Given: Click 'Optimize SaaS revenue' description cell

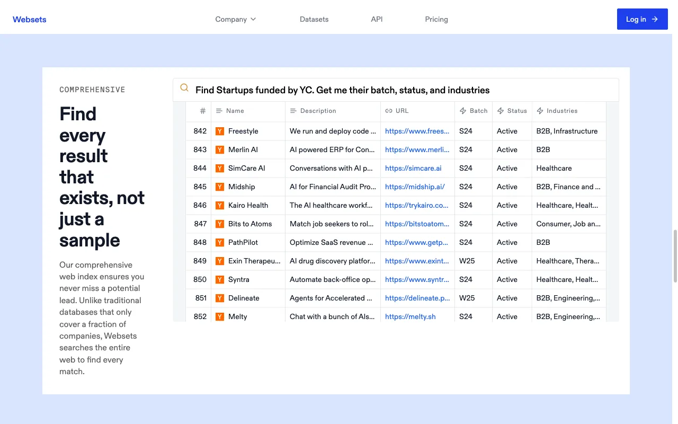Looking at the screenshot, I should (333, 242).
